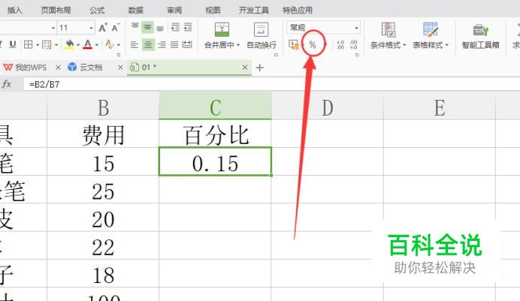Select column C header

pyautogui.click(x=215, y=106)
